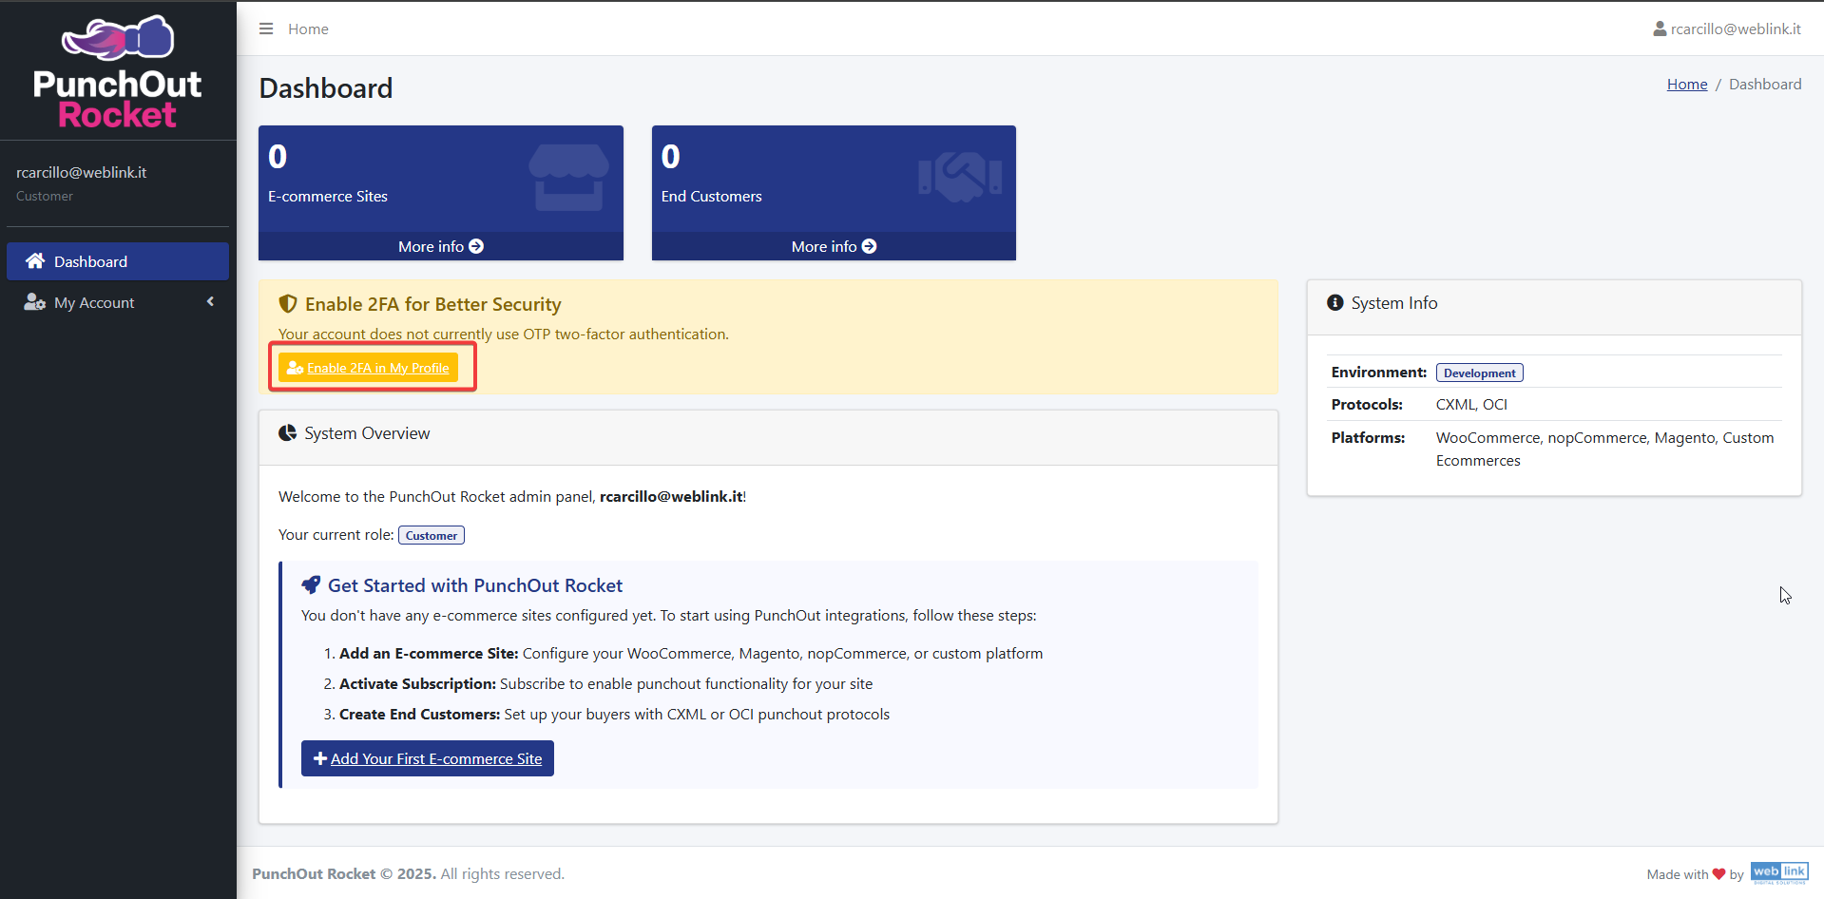Click the arrow icon in End Customers More info
The height and width of the screenshot is (899, 1824).
(x=869, y=246)
